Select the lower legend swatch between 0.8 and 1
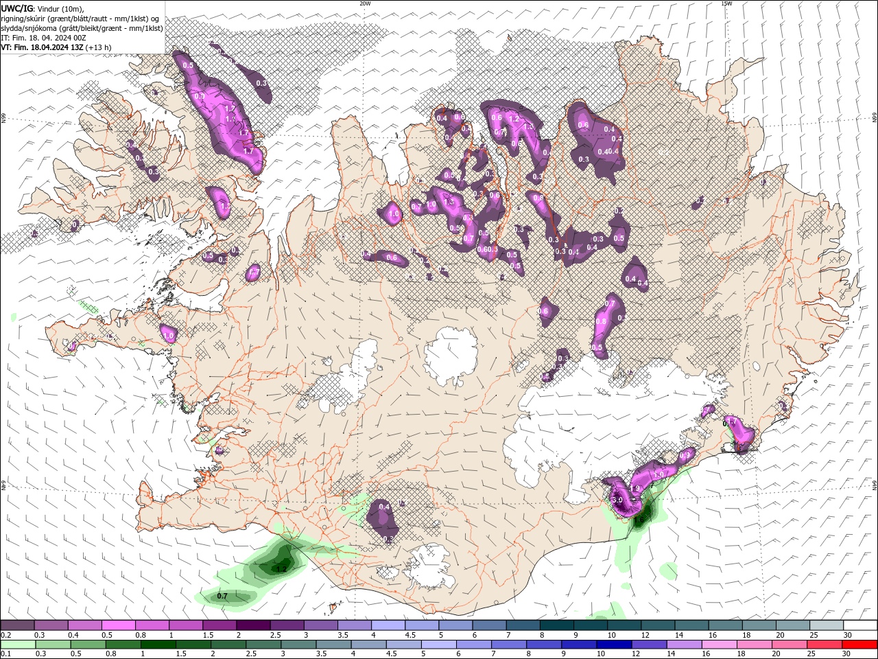 123,645
